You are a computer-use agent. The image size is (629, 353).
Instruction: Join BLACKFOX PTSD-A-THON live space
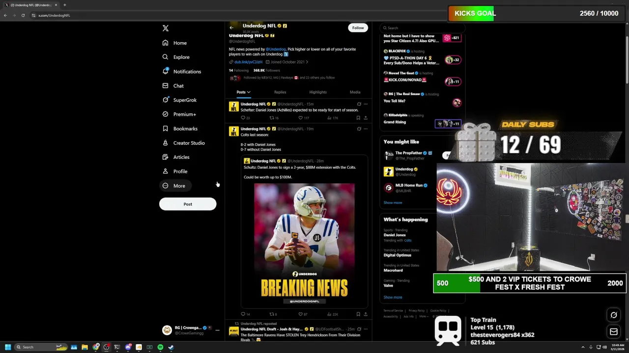click(422, 57)
